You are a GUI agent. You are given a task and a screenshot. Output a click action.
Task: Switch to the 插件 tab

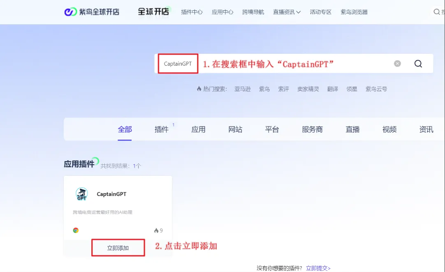(162, 129)
